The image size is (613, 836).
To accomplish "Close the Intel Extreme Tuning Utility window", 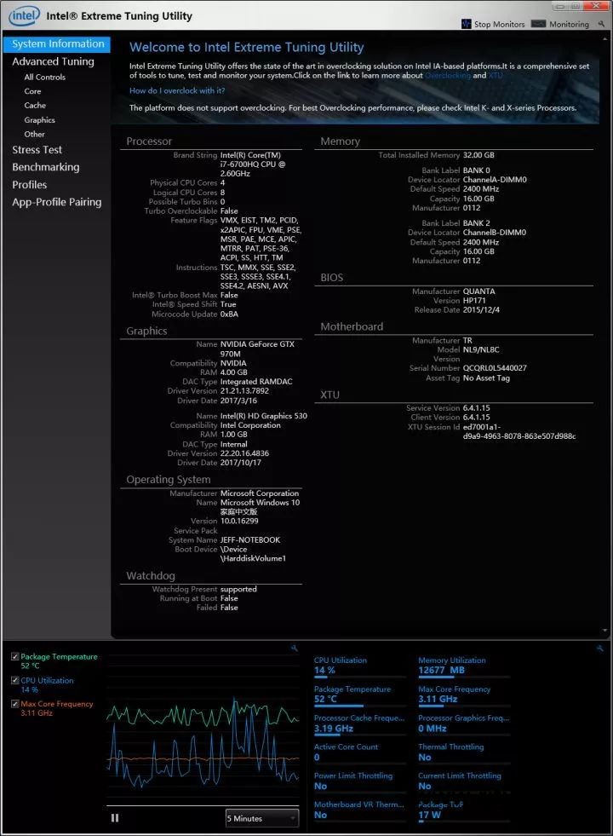I will click(597, 6).
